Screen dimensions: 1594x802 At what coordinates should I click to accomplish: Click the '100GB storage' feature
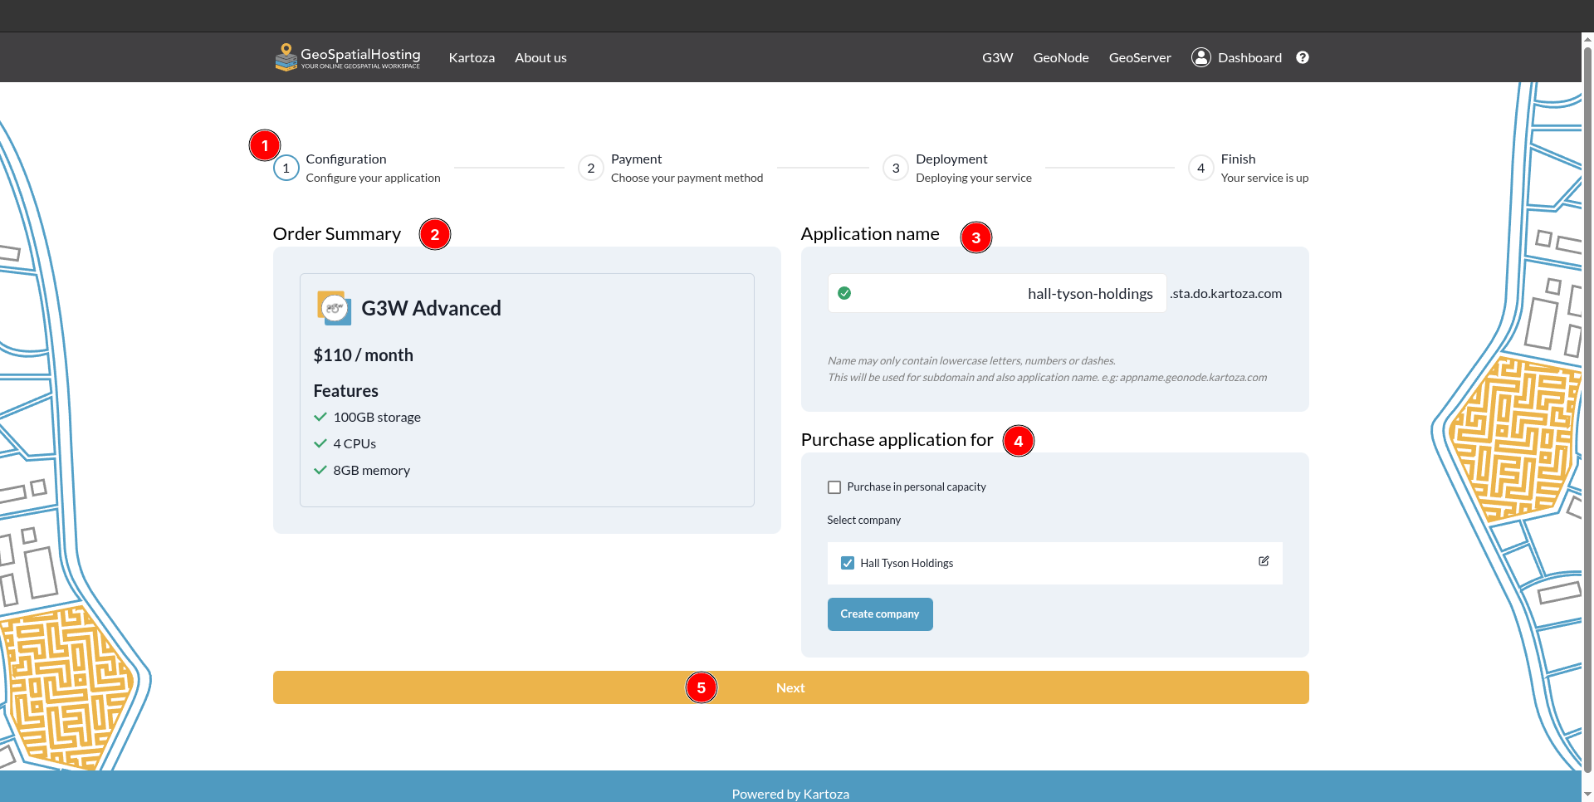tap(377, 417)
